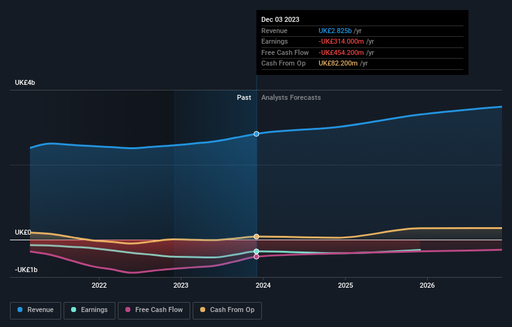The image size is (512, 327).
Task: Select the 2022 x-axis label
Action: pyautogui.click(x=99, y=285)
